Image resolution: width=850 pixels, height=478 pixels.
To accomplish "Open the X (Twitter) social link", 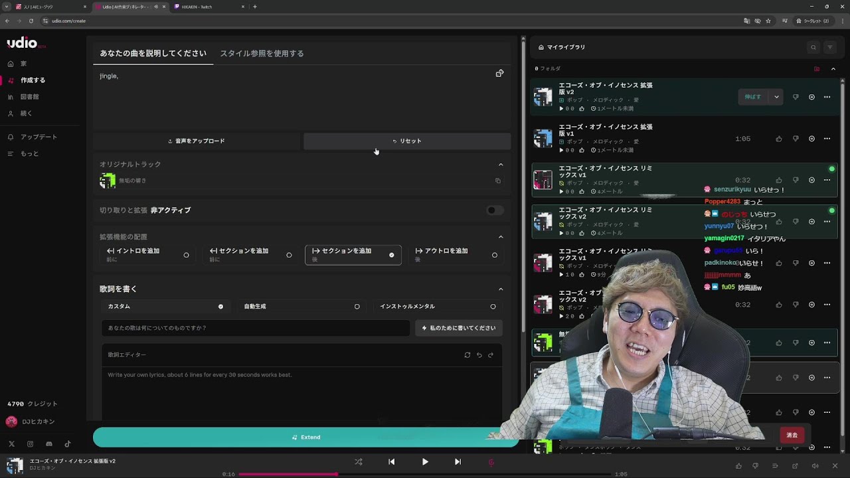I will [11, 444].
